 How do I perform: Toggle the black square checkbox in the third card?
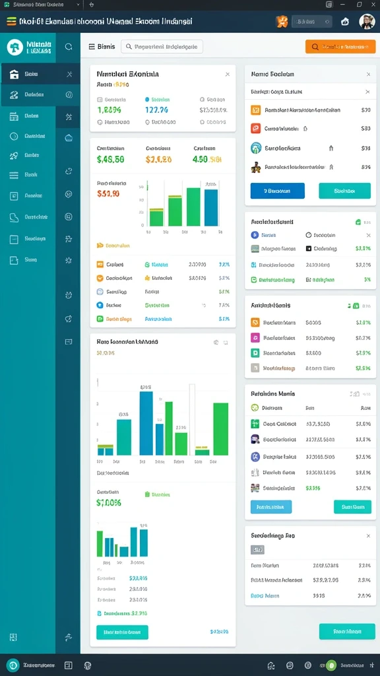(309, 249)
